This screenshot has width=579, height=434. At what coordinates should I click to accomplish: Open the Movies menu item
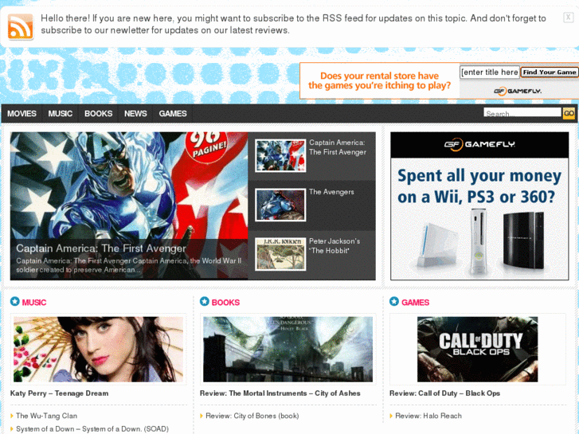[x=22, y=113]
